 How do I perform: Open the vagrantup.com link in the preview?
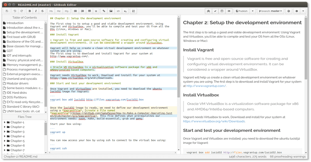tap(206, 86)
